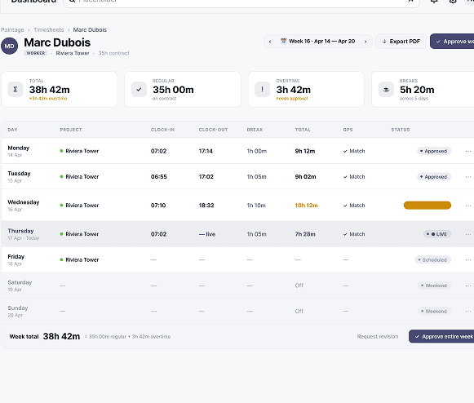Open Wednesday row more options menu

(x=468, y=206)
